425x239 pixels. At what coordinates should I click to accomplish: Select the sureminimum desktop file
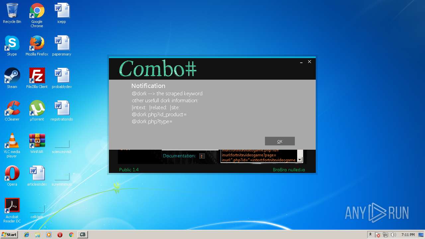62,179
